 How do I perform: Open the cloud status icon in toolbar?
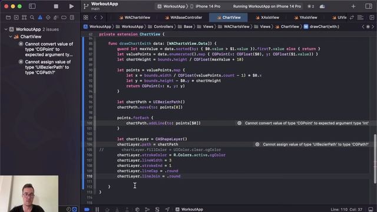[322, 6]
